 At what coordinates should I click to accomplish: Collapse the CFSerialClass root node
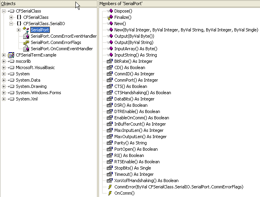(x=4, y=11)
